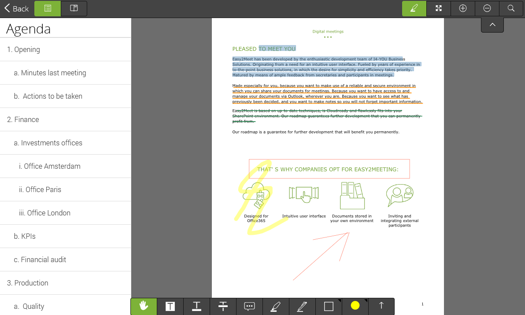Click the Intuitive user interface icon

[304, 194]
